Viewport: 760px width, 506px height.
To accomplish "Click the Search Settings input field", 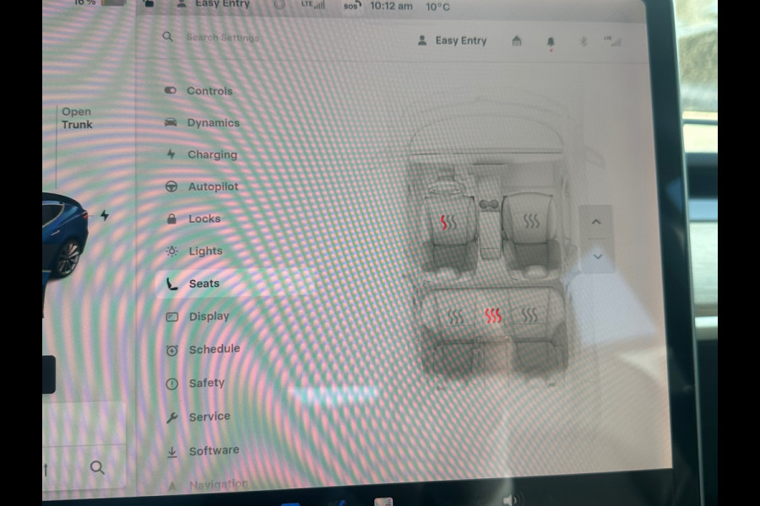I will (220, 37).
